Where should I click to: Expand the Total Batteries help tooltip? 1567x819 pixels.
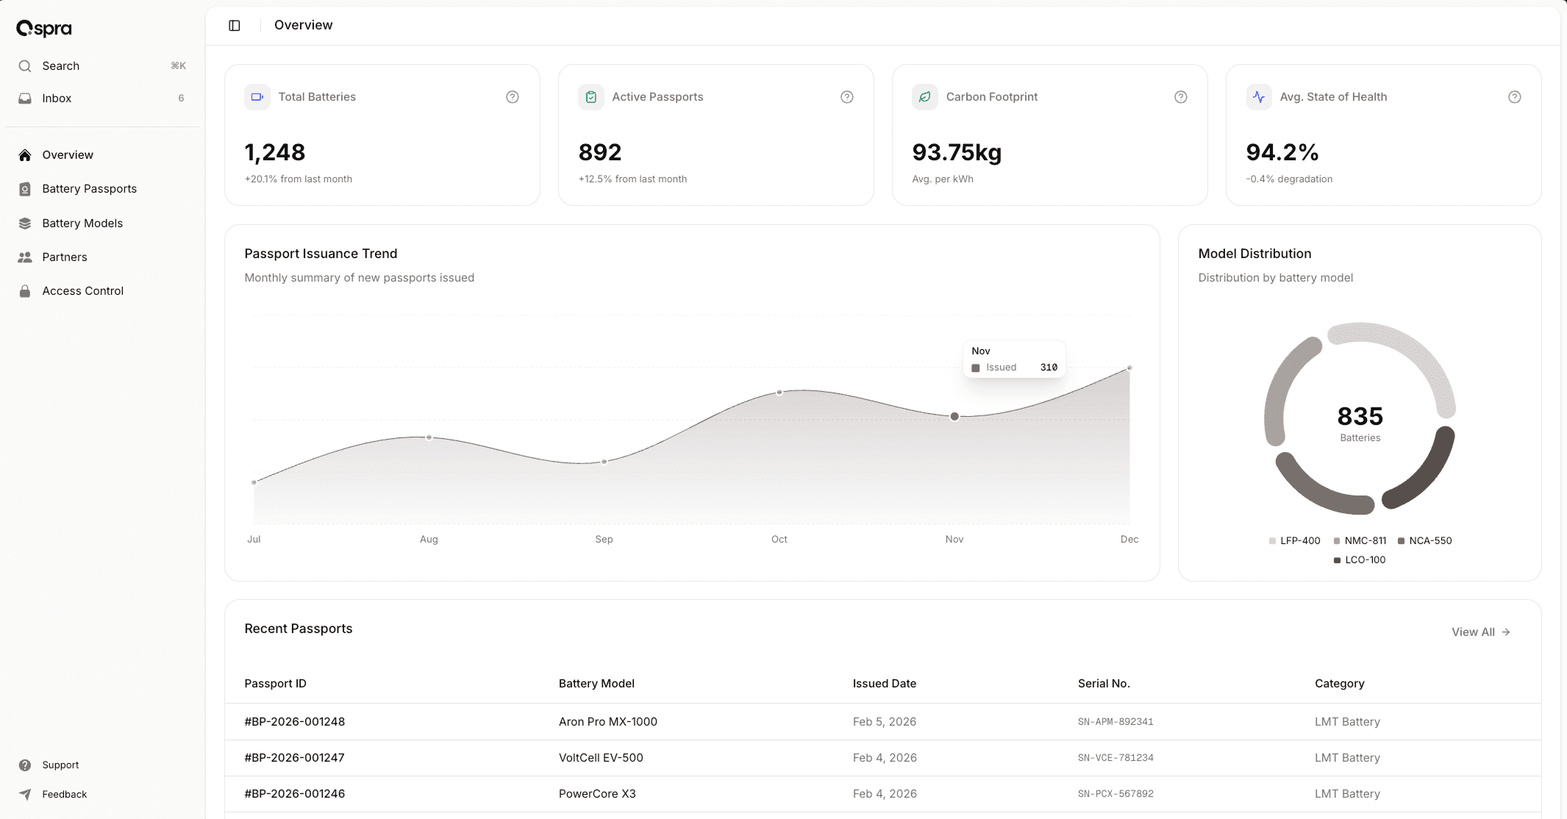pos(513,96)
